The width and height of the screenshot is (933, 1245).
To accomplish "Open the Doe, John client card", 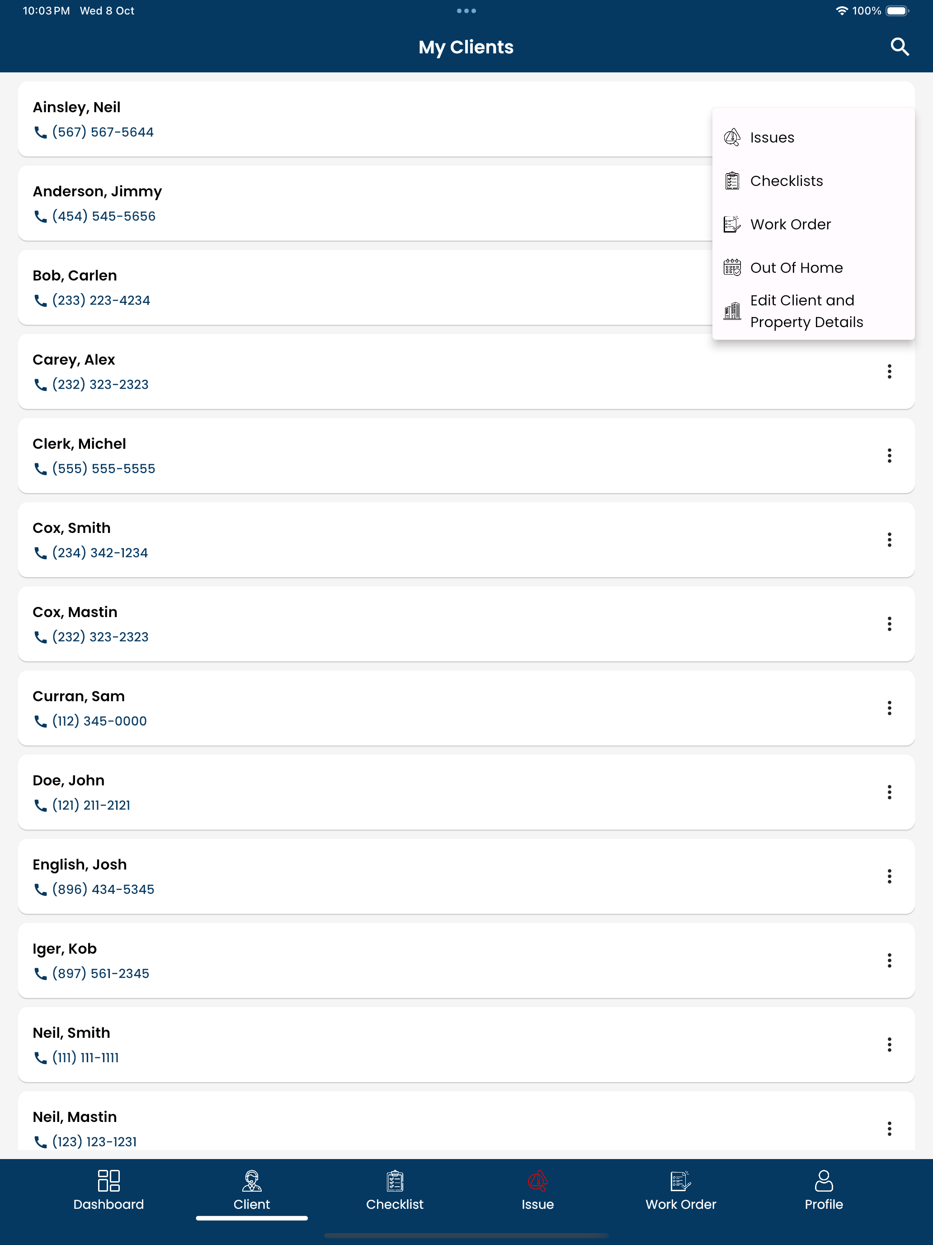I will [466, 792].
